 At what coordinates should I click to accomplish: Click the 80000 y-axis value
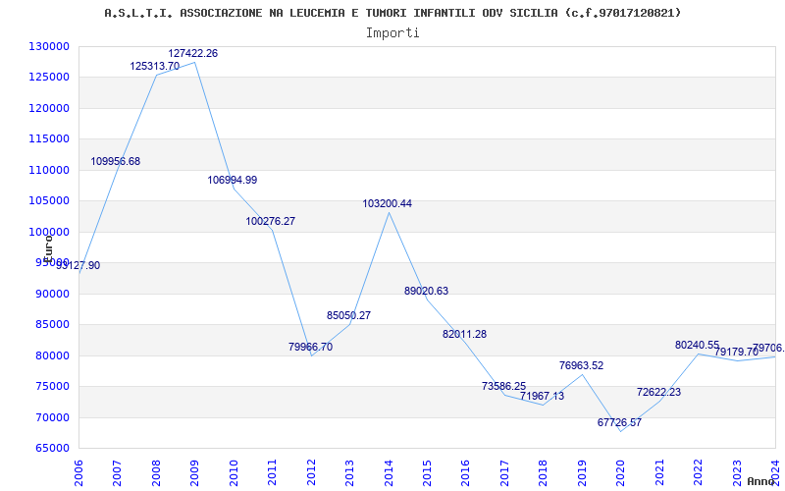coord(53,355)
